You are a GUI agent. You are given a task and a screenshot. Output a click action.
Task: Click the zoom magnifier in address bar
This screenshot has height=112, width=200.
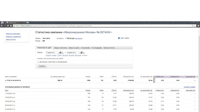(192, 26)
